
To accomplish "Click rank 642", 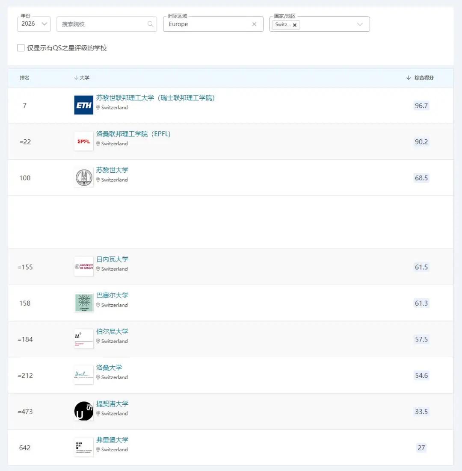I will click(25, 448).
